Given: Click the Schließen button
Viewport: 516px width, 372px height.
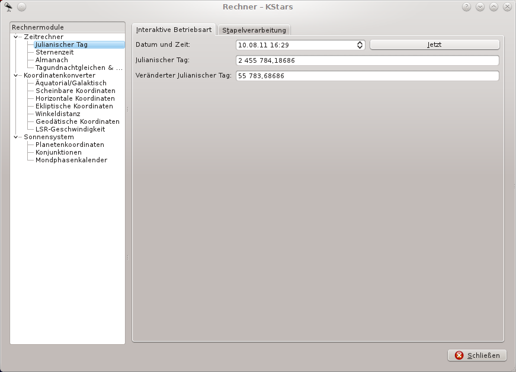Looking at the screenshot, I should [477, 355].
